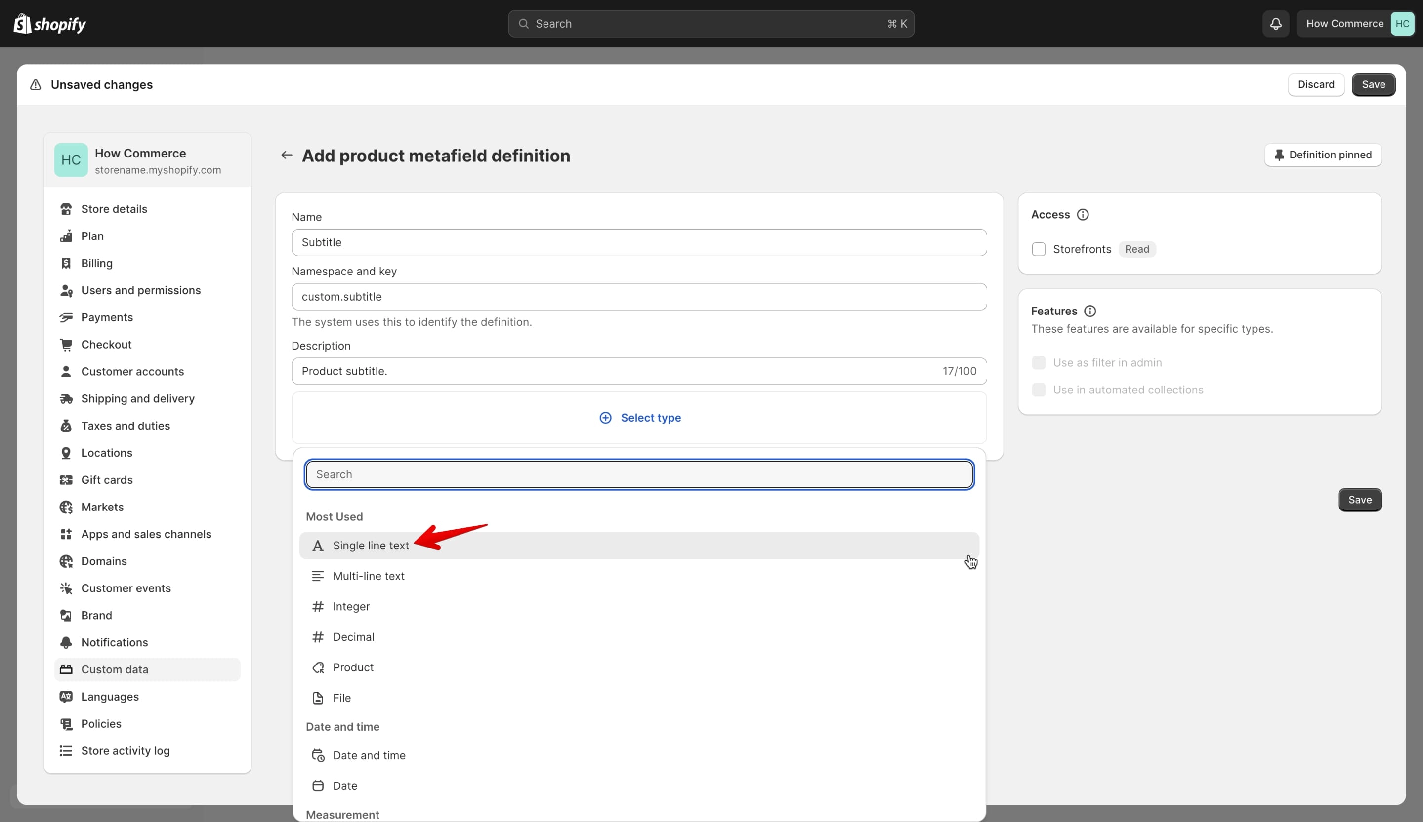Click the Access info icon

(x=1083, y=214)
